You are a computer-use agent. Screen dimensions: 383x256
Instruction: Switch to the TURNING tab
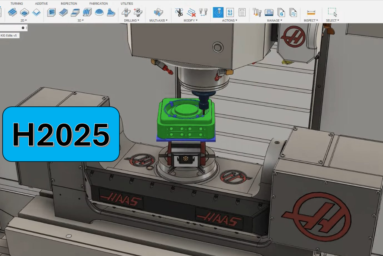pyautogui.click(x=16, y=4)
